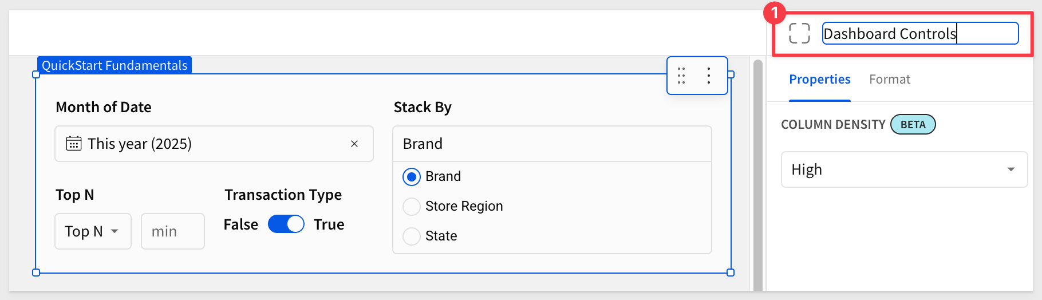Screen dimensions: 1042x300
Task: Open the three-dot more options menu
Action: click(709, 76)
